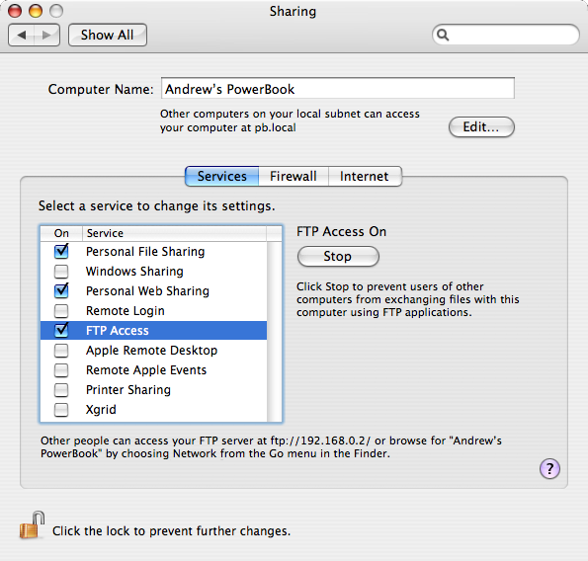Viewport: 588px width, 561px height.
Task: Uncheck the FTP Access checkbox
Action: [61, 330]
